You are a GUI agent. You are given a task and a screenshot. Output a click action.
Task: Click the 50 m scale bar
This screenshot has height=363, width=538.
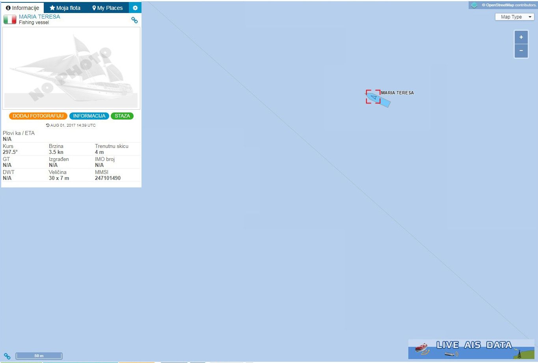click(39, 356)
